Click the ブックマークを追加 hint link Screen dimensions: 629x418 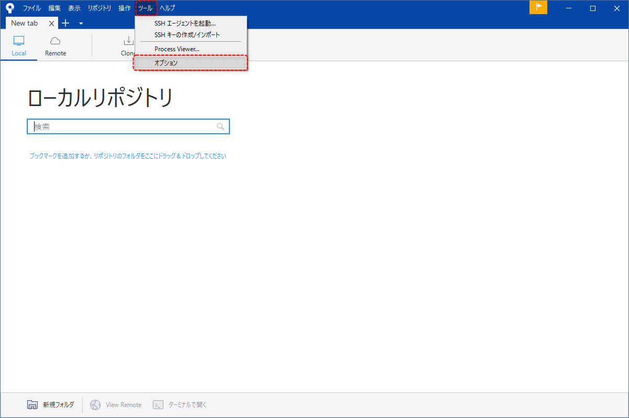(128, 156)
